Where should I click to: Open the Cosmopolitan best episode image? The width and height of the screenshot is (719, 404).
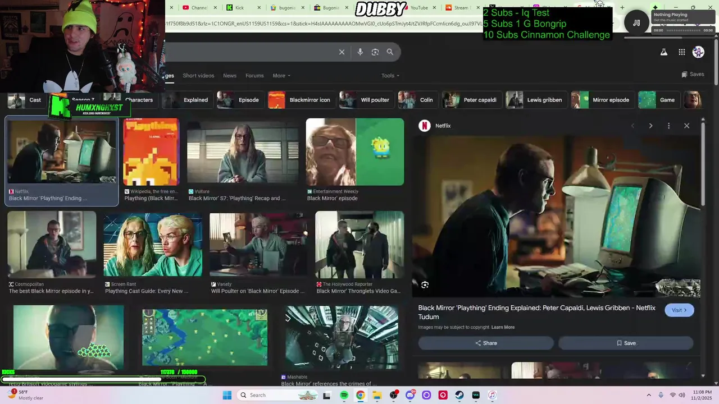tap(52, 245)
